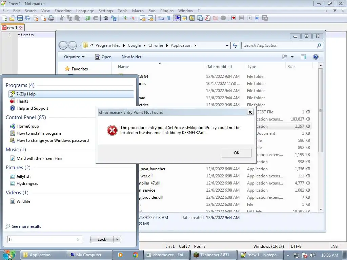Screen dimensions: 347x260
Task: Save the document using the Notepad++ Save icon
Action: point(20,18)
